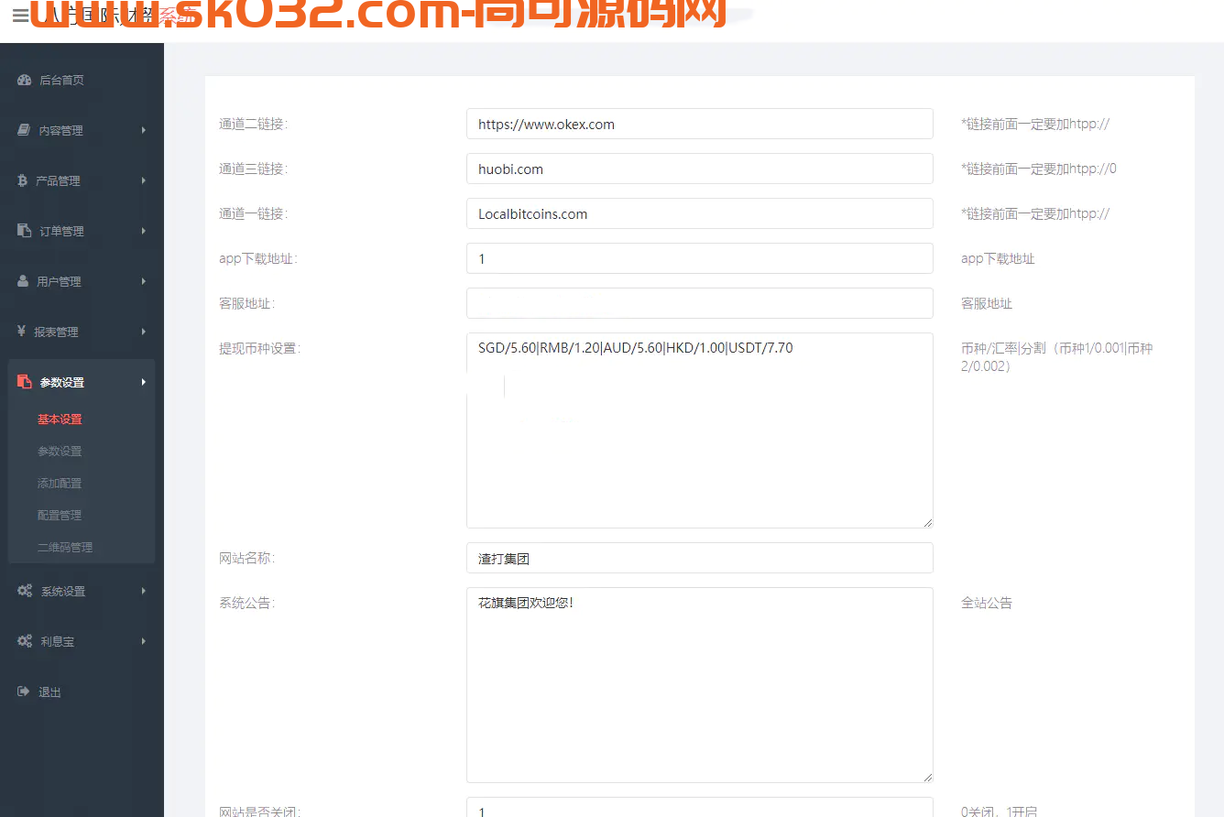Select the 二维码管理 submenu item
This screenshot has height=817, width=1224.
65,548
